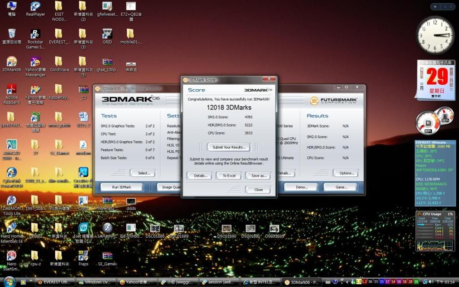Click Run 3DMark in the main window
The height and width of the screenshot is (287, 459).
pyautogui.click(x=121, y=187)
